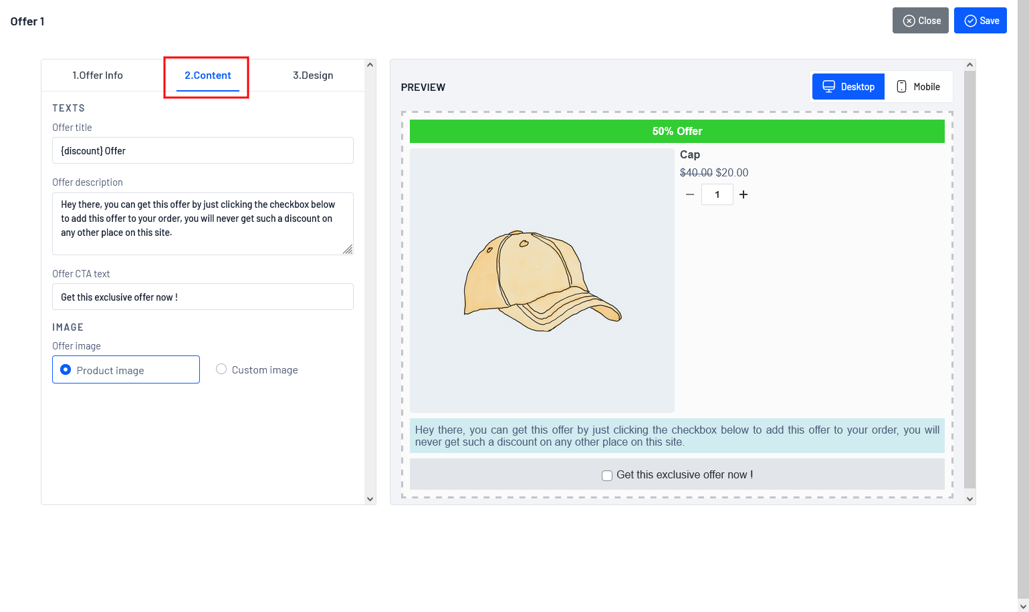
Task: Click the Offer title input field
Action: [x=203, y=150]
